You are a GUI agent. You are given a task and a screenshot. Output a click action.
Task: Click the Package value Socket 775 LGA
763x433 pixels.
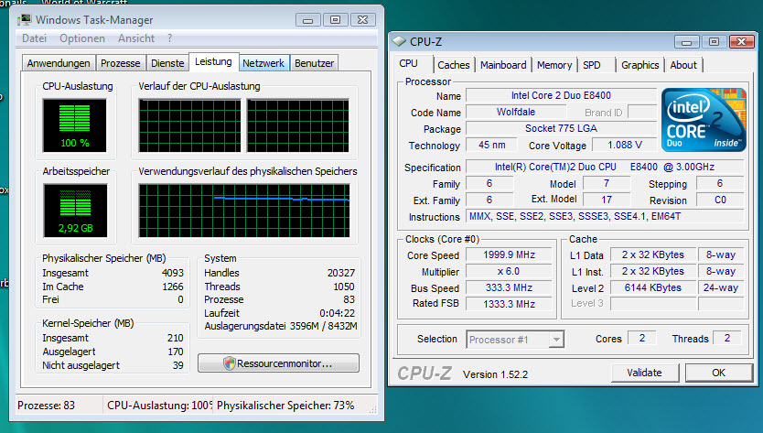click(561, 128)
